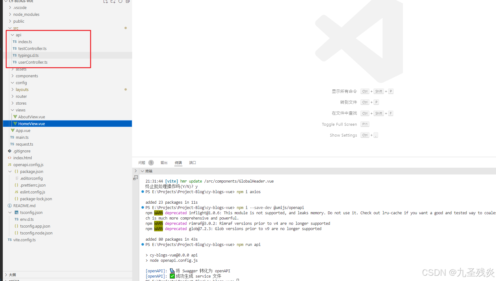This screenshot has width=496, height=281.
Task: Click the TS icon of vite.config.ts
Action: coord(10,240)
